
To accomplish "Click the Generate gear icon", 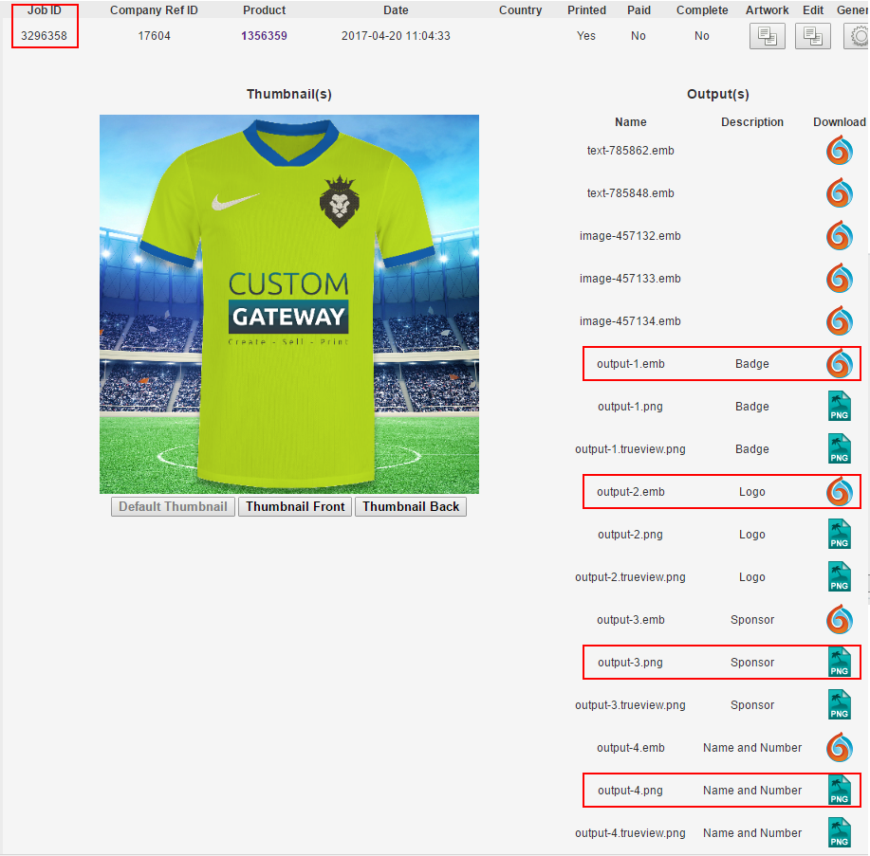I will (x=857, y=37).
